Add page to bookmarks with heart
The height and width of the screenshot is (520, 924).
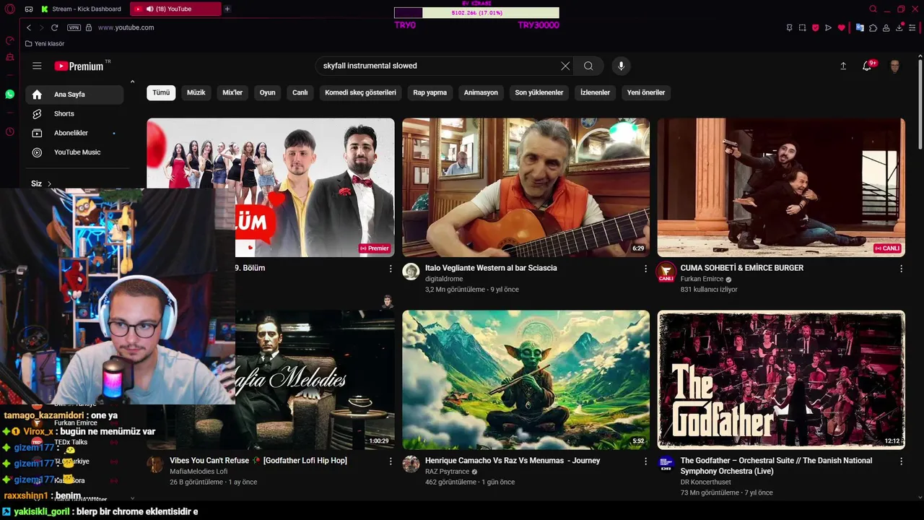(x=842, y=27)
